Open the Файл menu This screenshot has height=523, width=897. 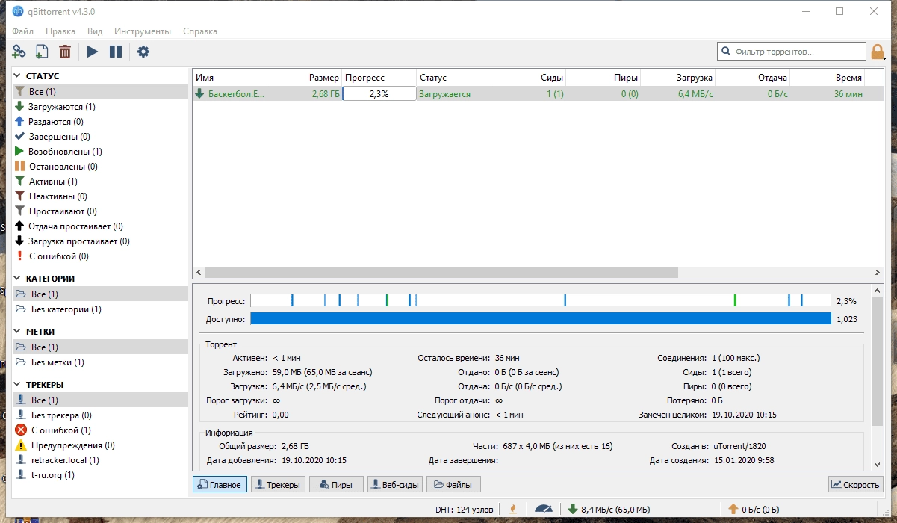pyautogui.click(x=22, y=31)
